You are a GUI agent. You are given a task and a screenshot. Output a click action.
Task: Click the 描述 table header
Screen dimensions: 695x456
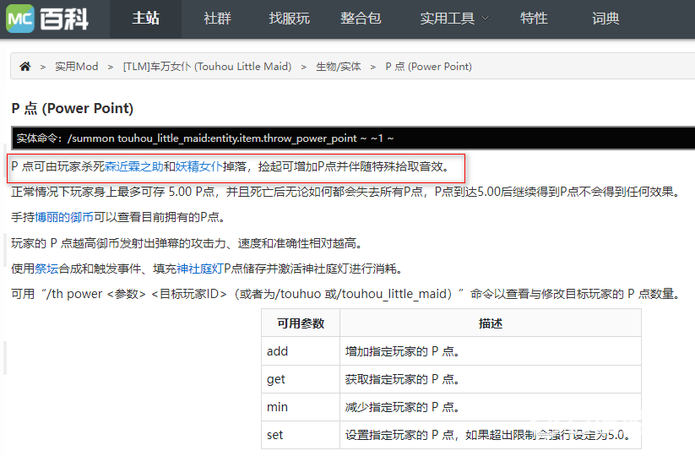click(491, 323)
